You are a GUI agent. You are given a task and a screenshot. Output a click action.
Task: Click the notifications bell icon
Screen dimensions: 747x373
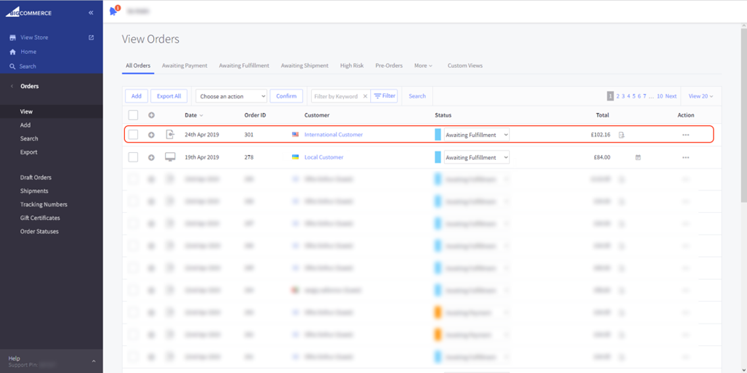click(x=113, y=11)
